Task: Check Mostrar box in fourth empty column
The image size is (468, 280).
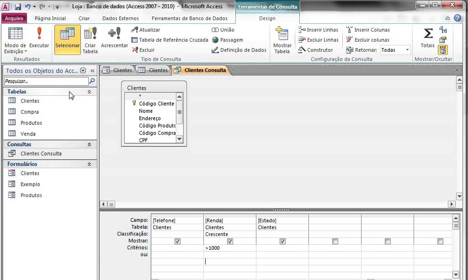Action: (x=335, y=241)
